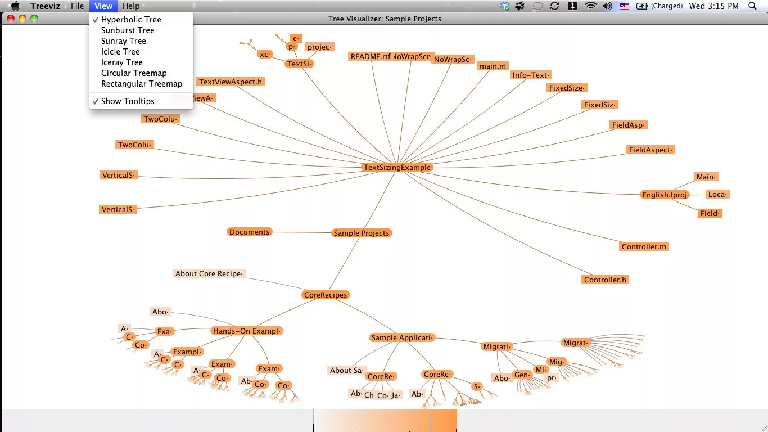This screenshot has height=432, width=768.
Task: Open the sync arrows menu bar icon
Action: click(554, 6)
